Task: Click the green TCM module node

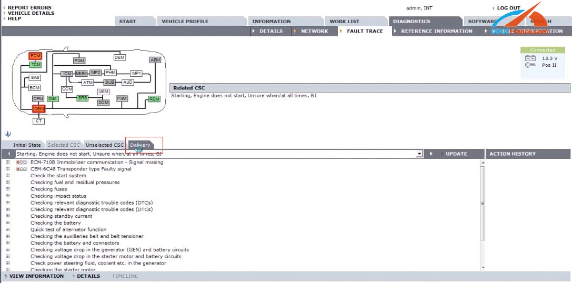Action: (35, 64)
